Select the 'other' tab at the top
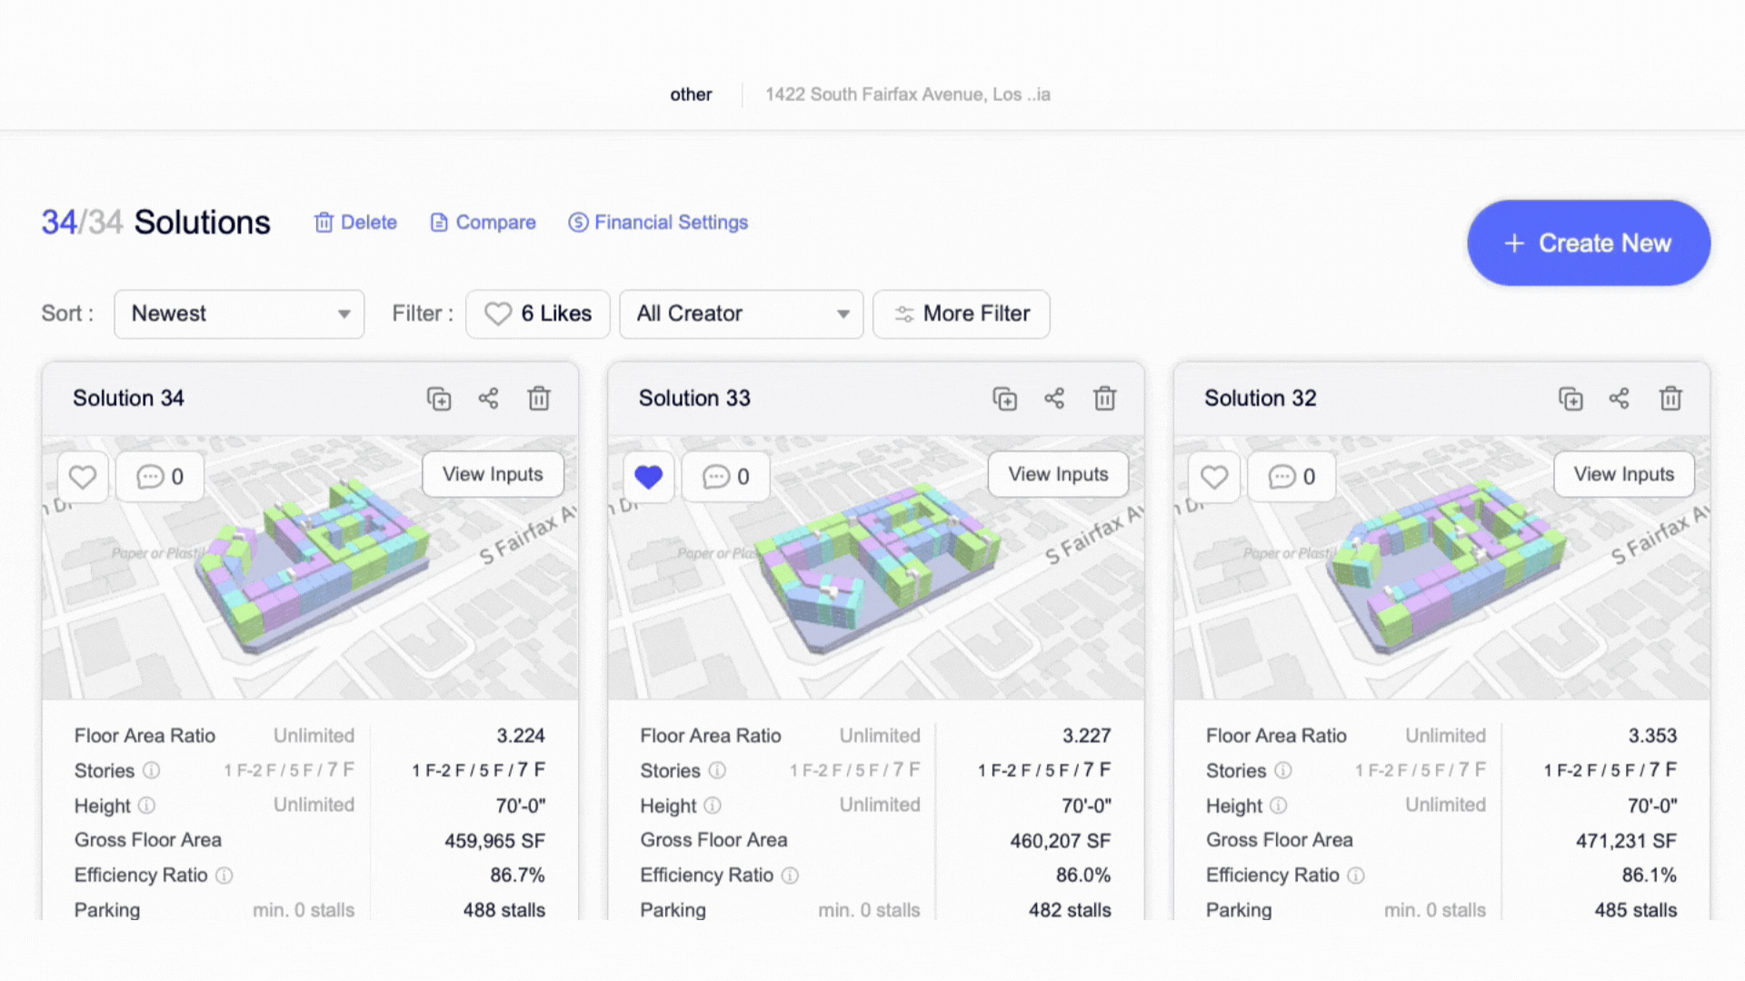 click(x=691, y=94)
